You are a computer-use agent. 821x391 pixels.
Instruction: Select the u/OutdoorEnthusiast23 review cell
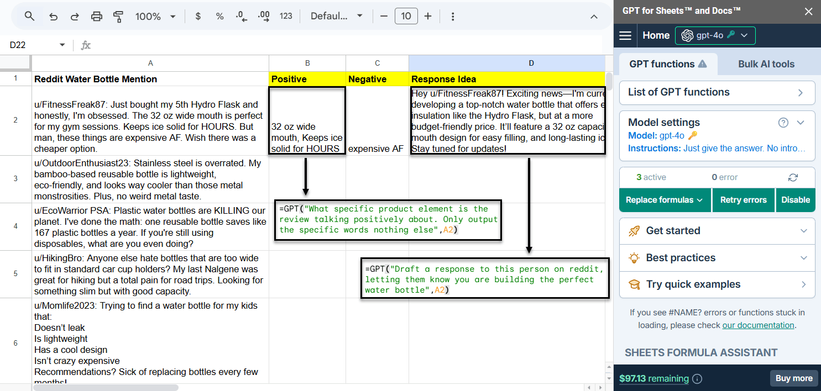pos(150,179)
